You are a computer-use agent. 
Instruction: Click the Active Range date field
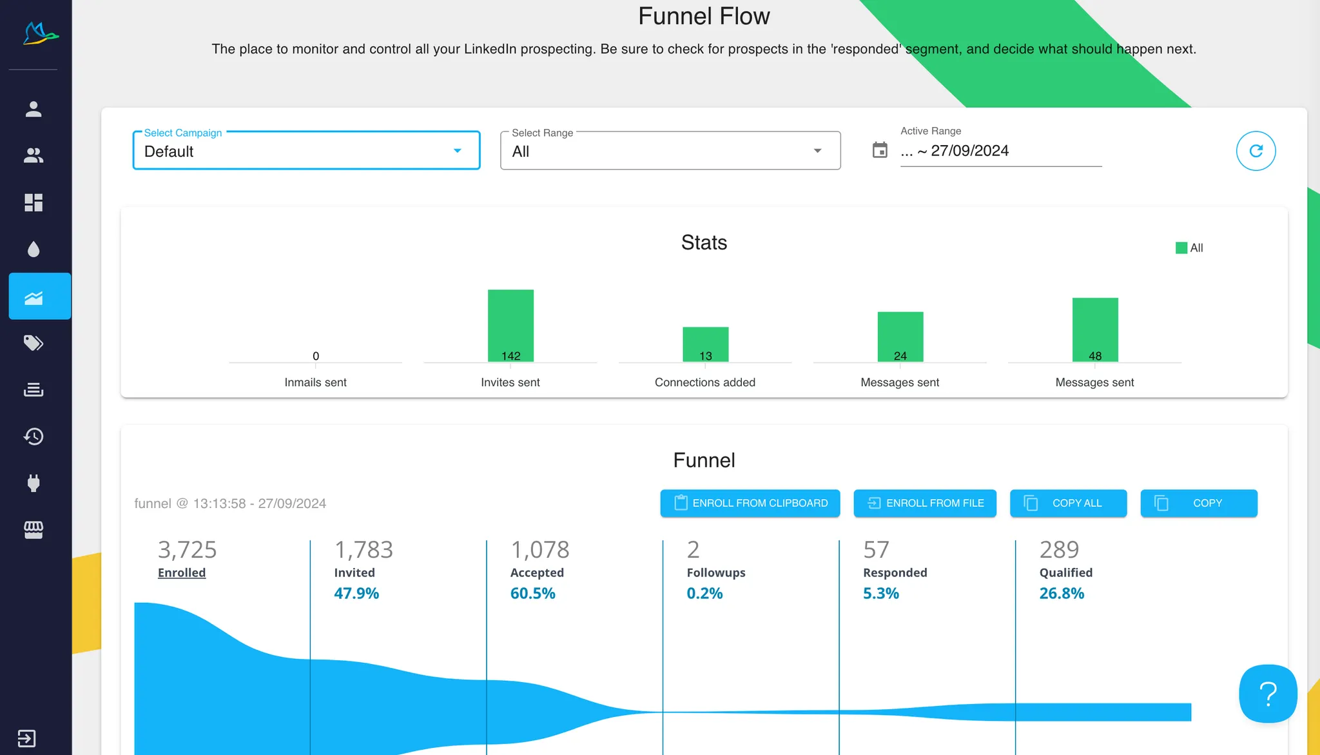point(1000,151)
